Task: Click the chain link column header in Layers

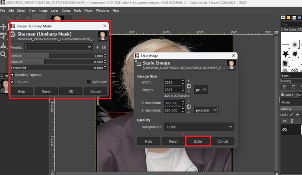Action: pyautogui.click(x=292, y=121)
